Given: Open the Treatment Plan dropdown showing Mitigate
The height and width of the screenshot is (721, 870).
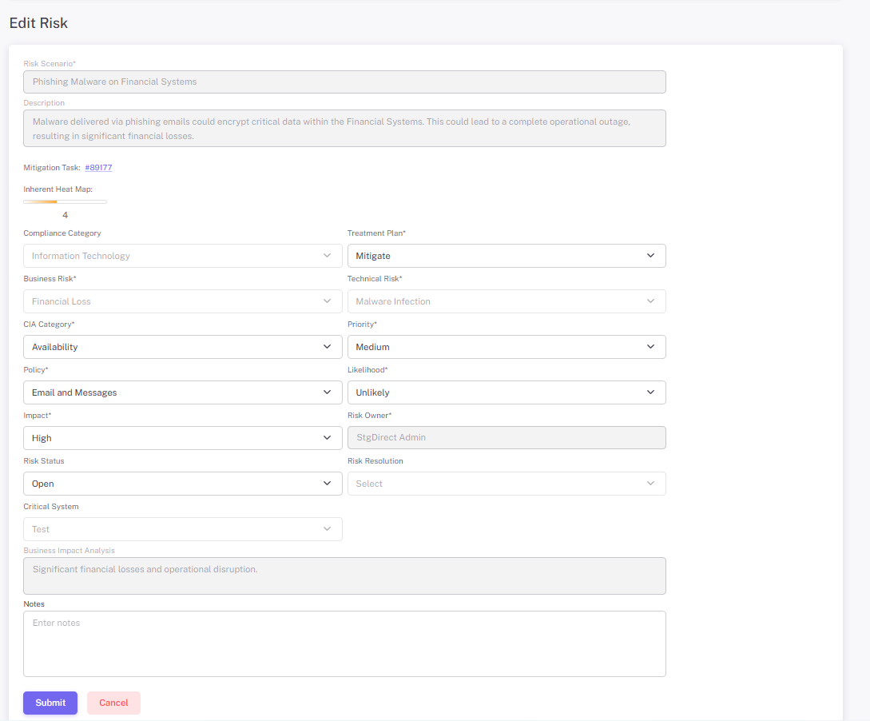Looking at the screenshot, I should pos(506,256).
